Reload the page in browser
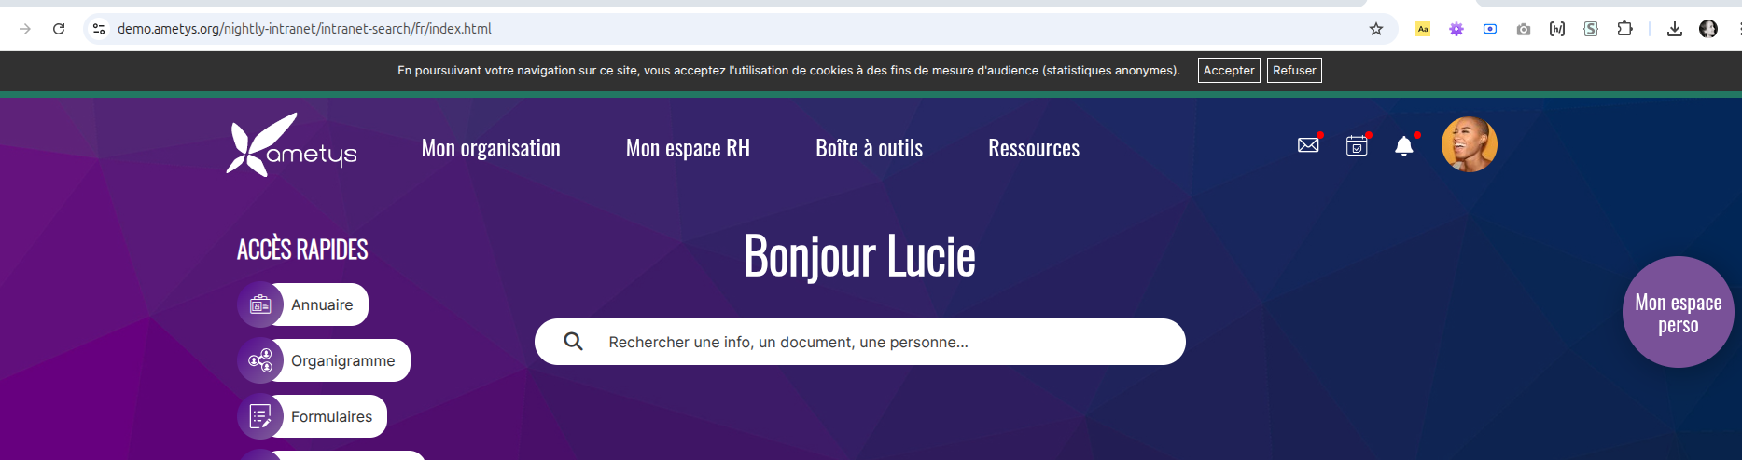This screenshot has width=1742, height=460. (59, 29)
